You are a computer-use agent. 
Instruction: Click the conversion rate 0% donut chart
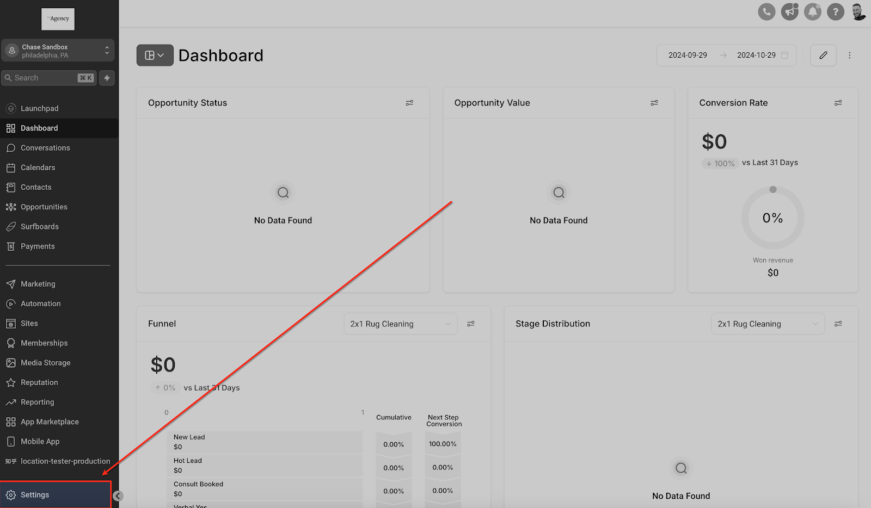[773, 218]
